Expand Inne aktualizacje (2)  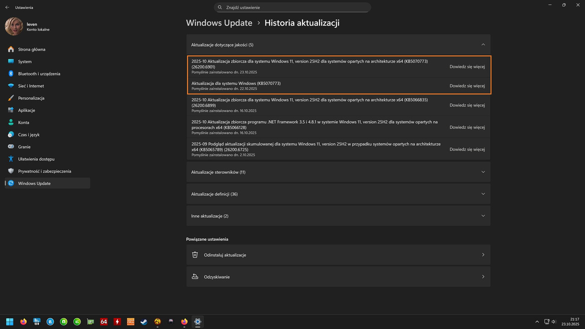[338, 216]
